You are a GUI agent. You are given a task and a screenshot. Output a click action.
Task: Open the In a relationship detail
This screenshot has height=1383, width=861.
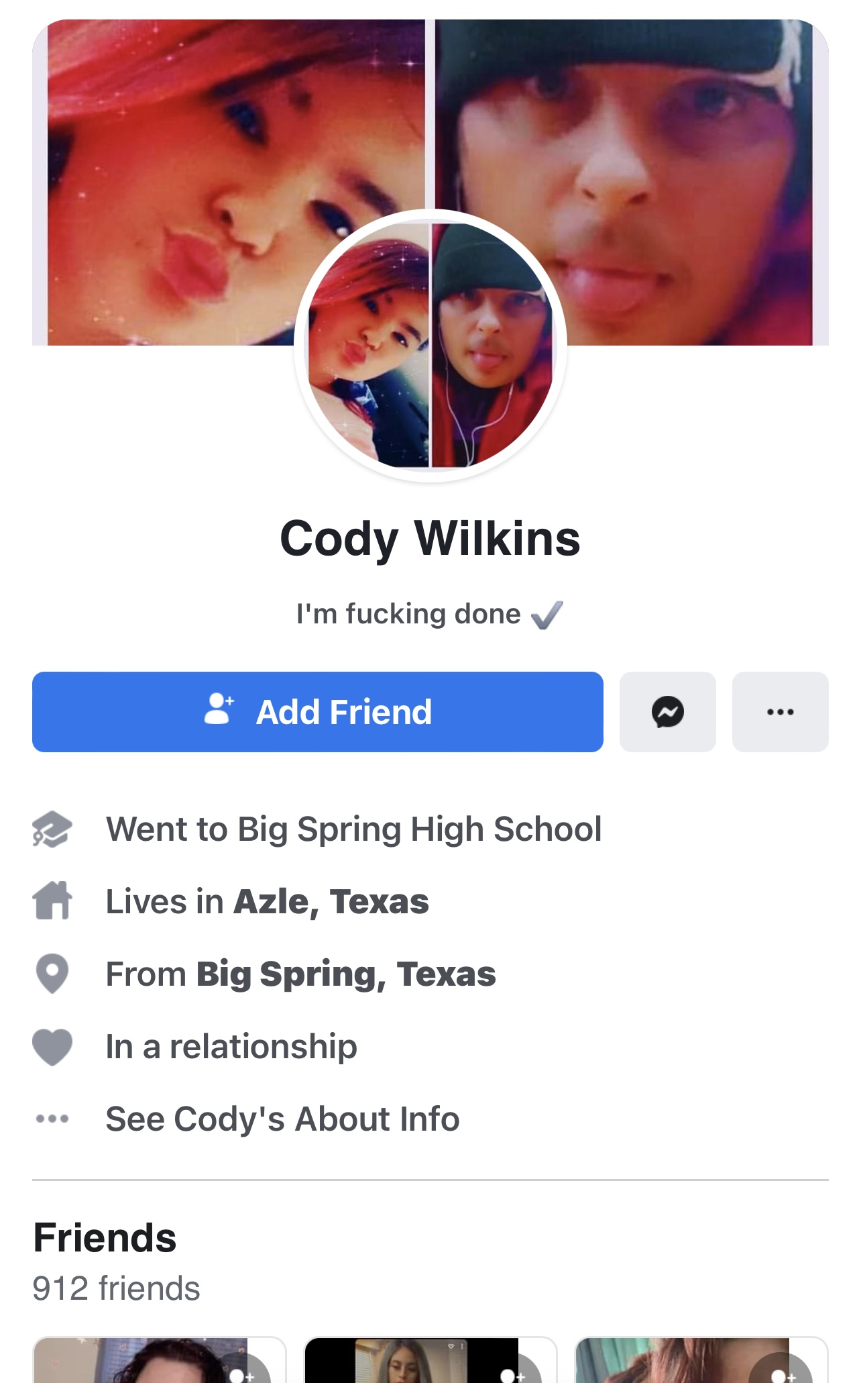tap(231, 1047)
